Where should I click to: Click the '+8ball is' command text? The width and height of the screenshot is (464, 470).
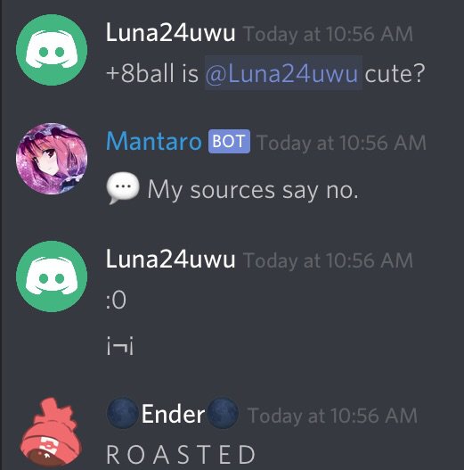point(152,73)
